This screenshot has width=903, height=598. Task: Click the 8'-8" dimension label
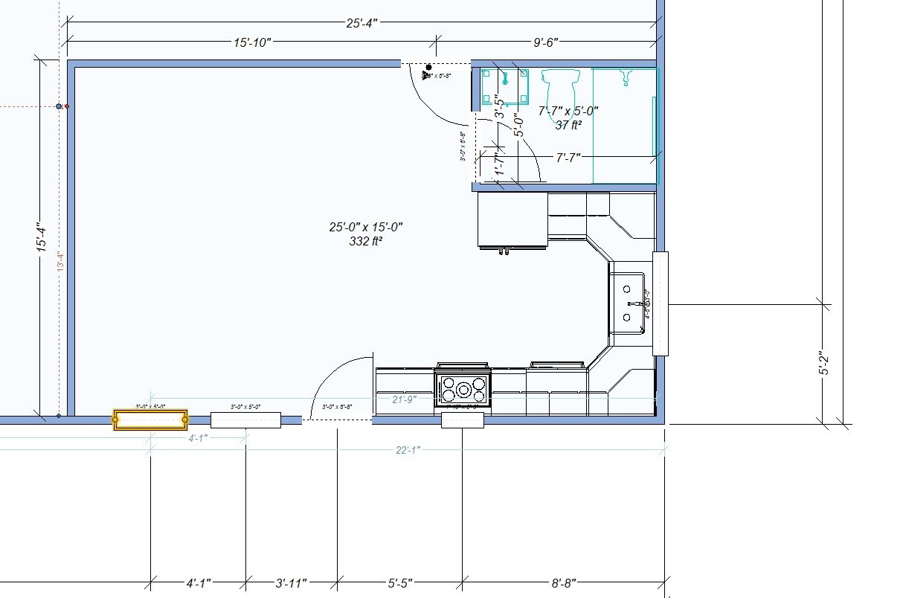562,583
